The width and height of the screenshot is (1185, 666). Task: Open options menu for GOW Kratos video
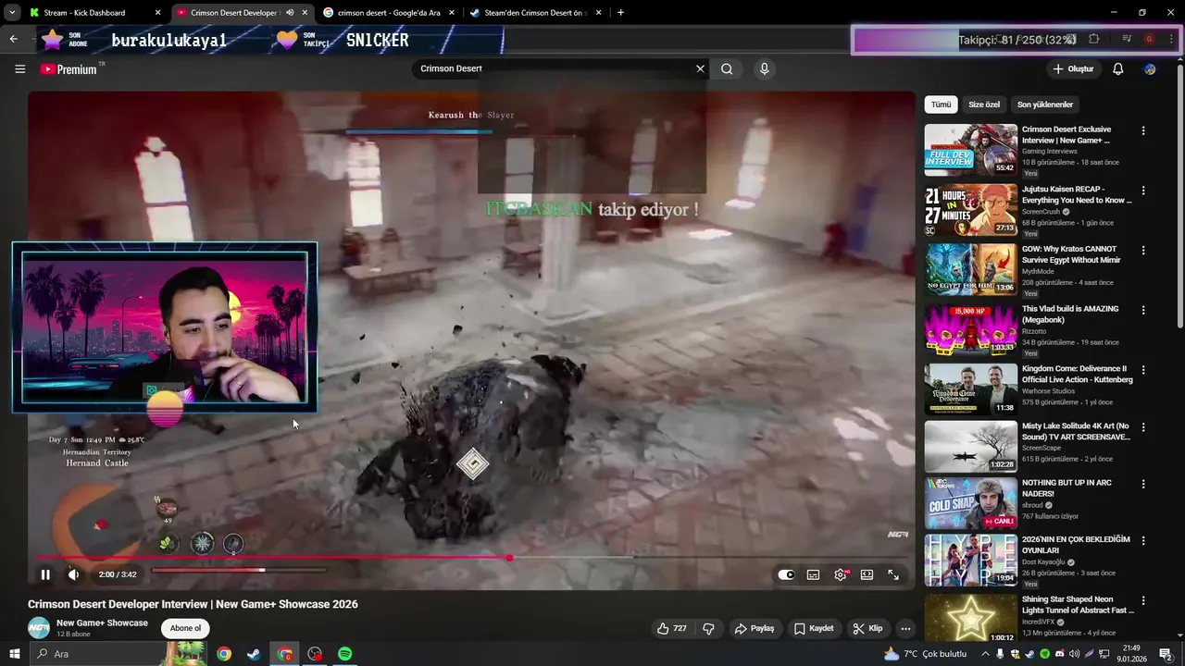click(x=1143, y=251)
